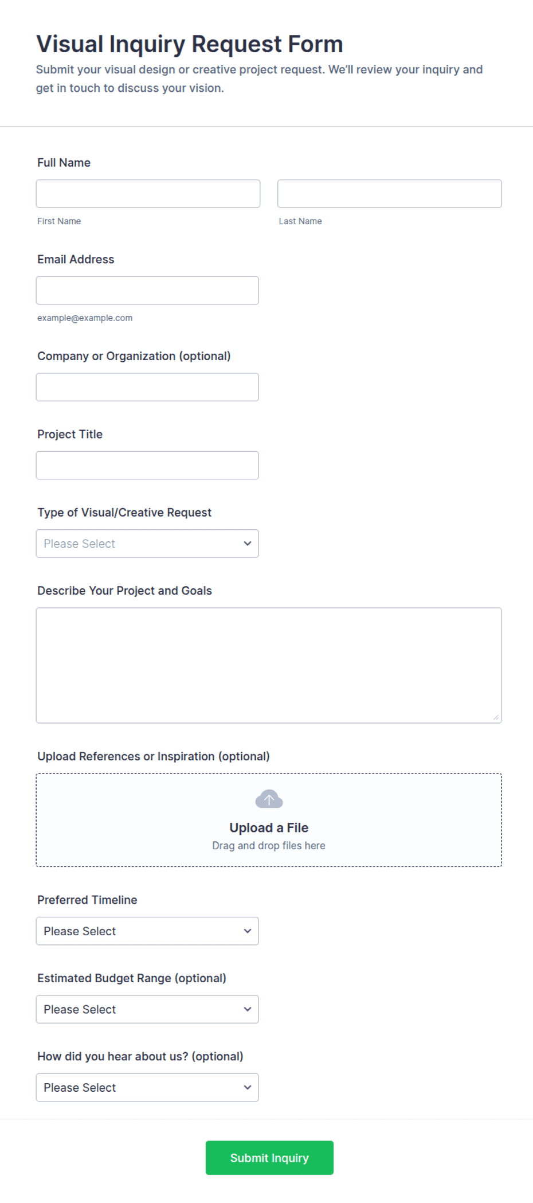Screen dimensions: 533x1203
Task: Expand the Preferred Timeline select box
Action: (147, 931)
